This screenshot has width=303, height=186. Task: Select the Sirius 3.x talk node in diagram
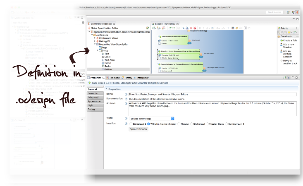tap(179, 54)
